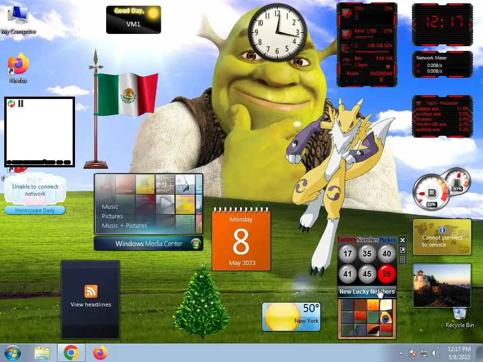Open File Explorer from the taskbar
Viewport: 483px width, 362px height.
coord(42,353)
